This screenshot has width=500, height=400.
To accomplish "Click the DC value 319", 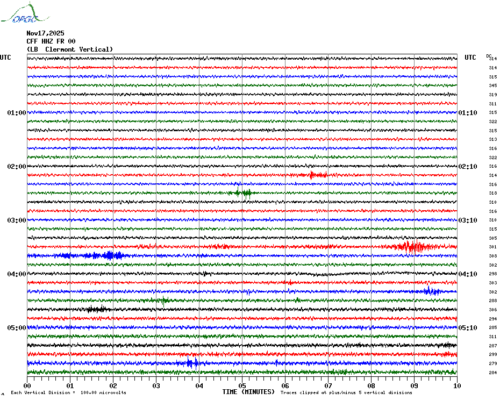I will (x=493, y=95).
